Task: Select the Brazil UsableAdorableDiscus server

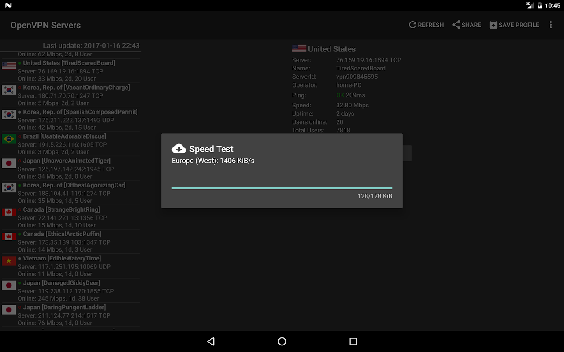Action: coord(70,144)
